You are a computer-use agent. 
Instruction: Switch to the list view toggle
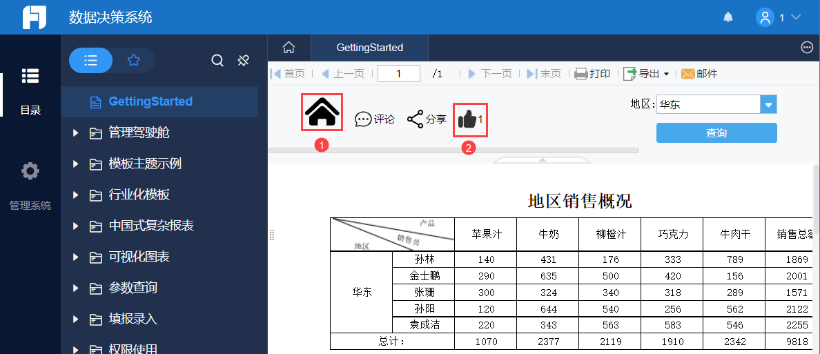(x=91, y=61)
